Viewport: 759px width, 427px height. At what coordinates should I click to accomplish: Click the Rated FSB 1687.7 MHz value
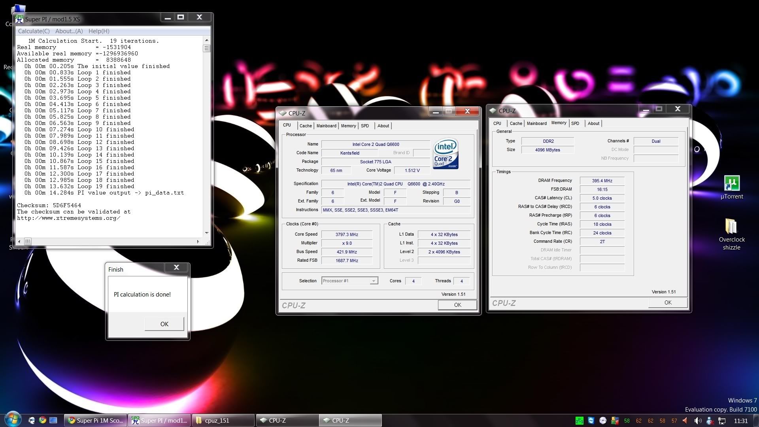click(347, 261)
